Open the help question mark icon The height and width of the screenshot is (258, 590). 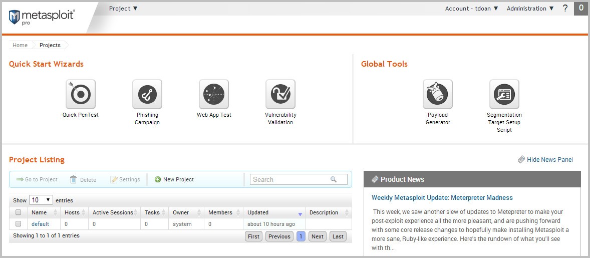565,9
